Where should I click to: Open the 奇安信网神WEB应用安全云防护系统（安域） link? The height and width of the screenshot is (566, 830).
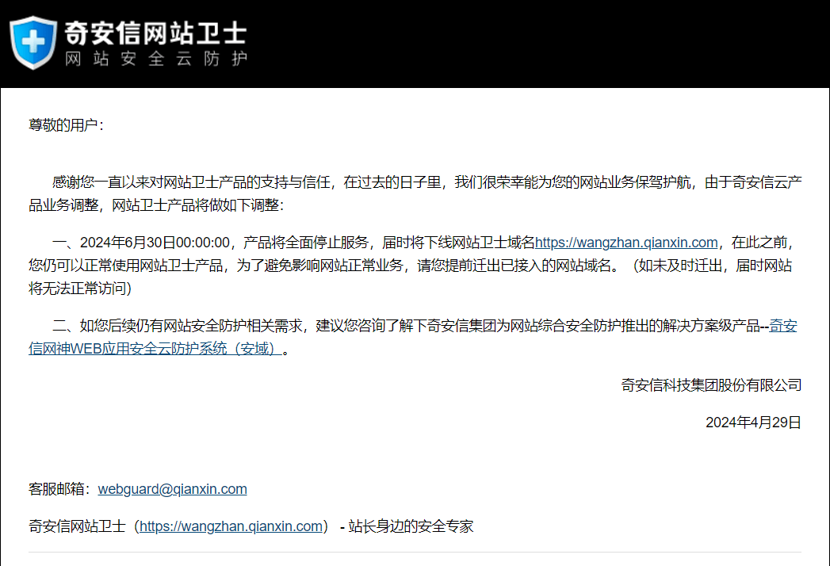tap(155, 348)
